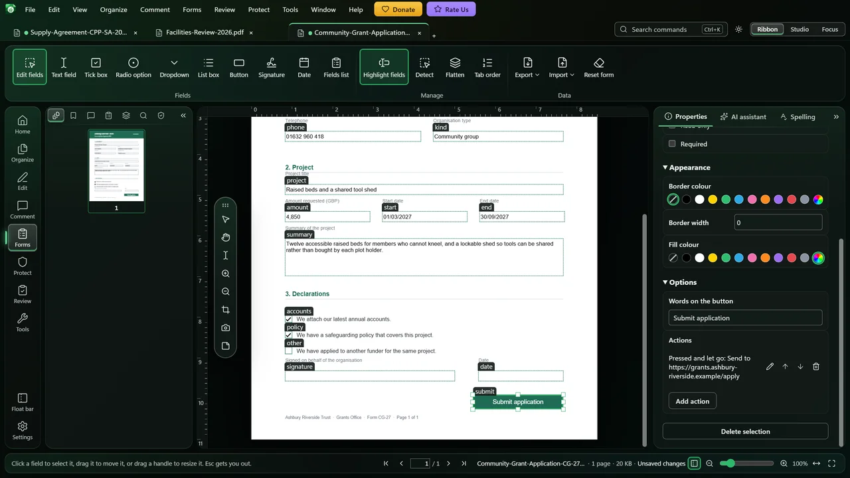Expand more Properties panel tabs
The height and width of the screenshot is (478, 850).
click(835, 117)
